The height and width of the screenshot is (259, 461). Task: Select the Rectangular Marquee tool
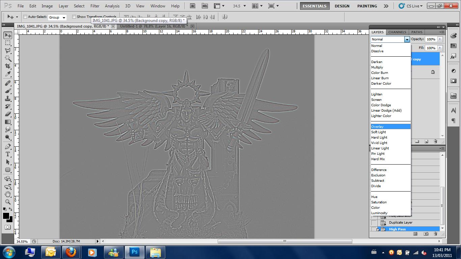[8, 43]
